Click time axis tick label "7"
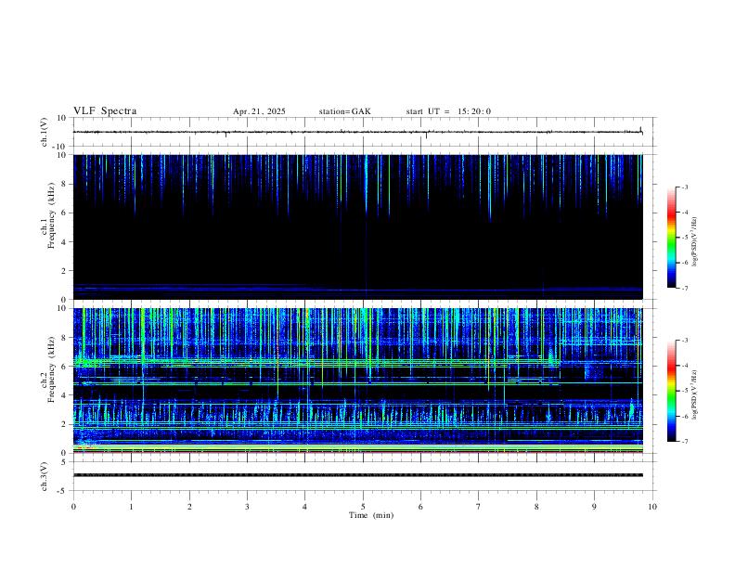 point(479,507)
